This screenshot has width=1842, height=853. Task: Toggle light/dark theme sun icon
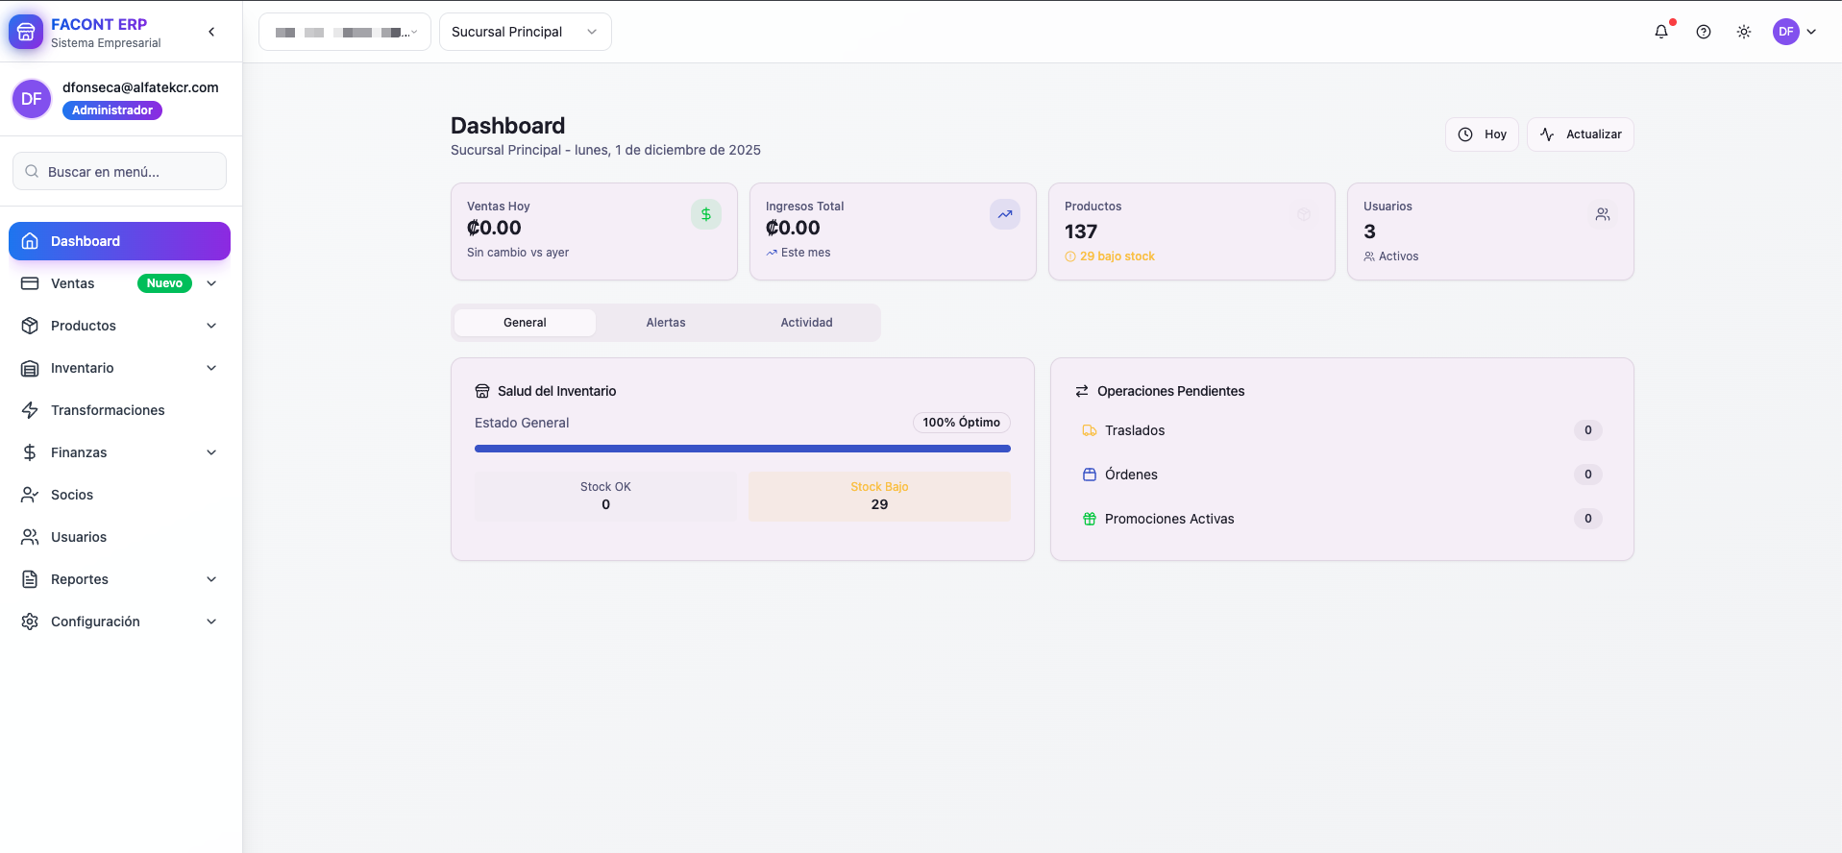(1743, 32)
